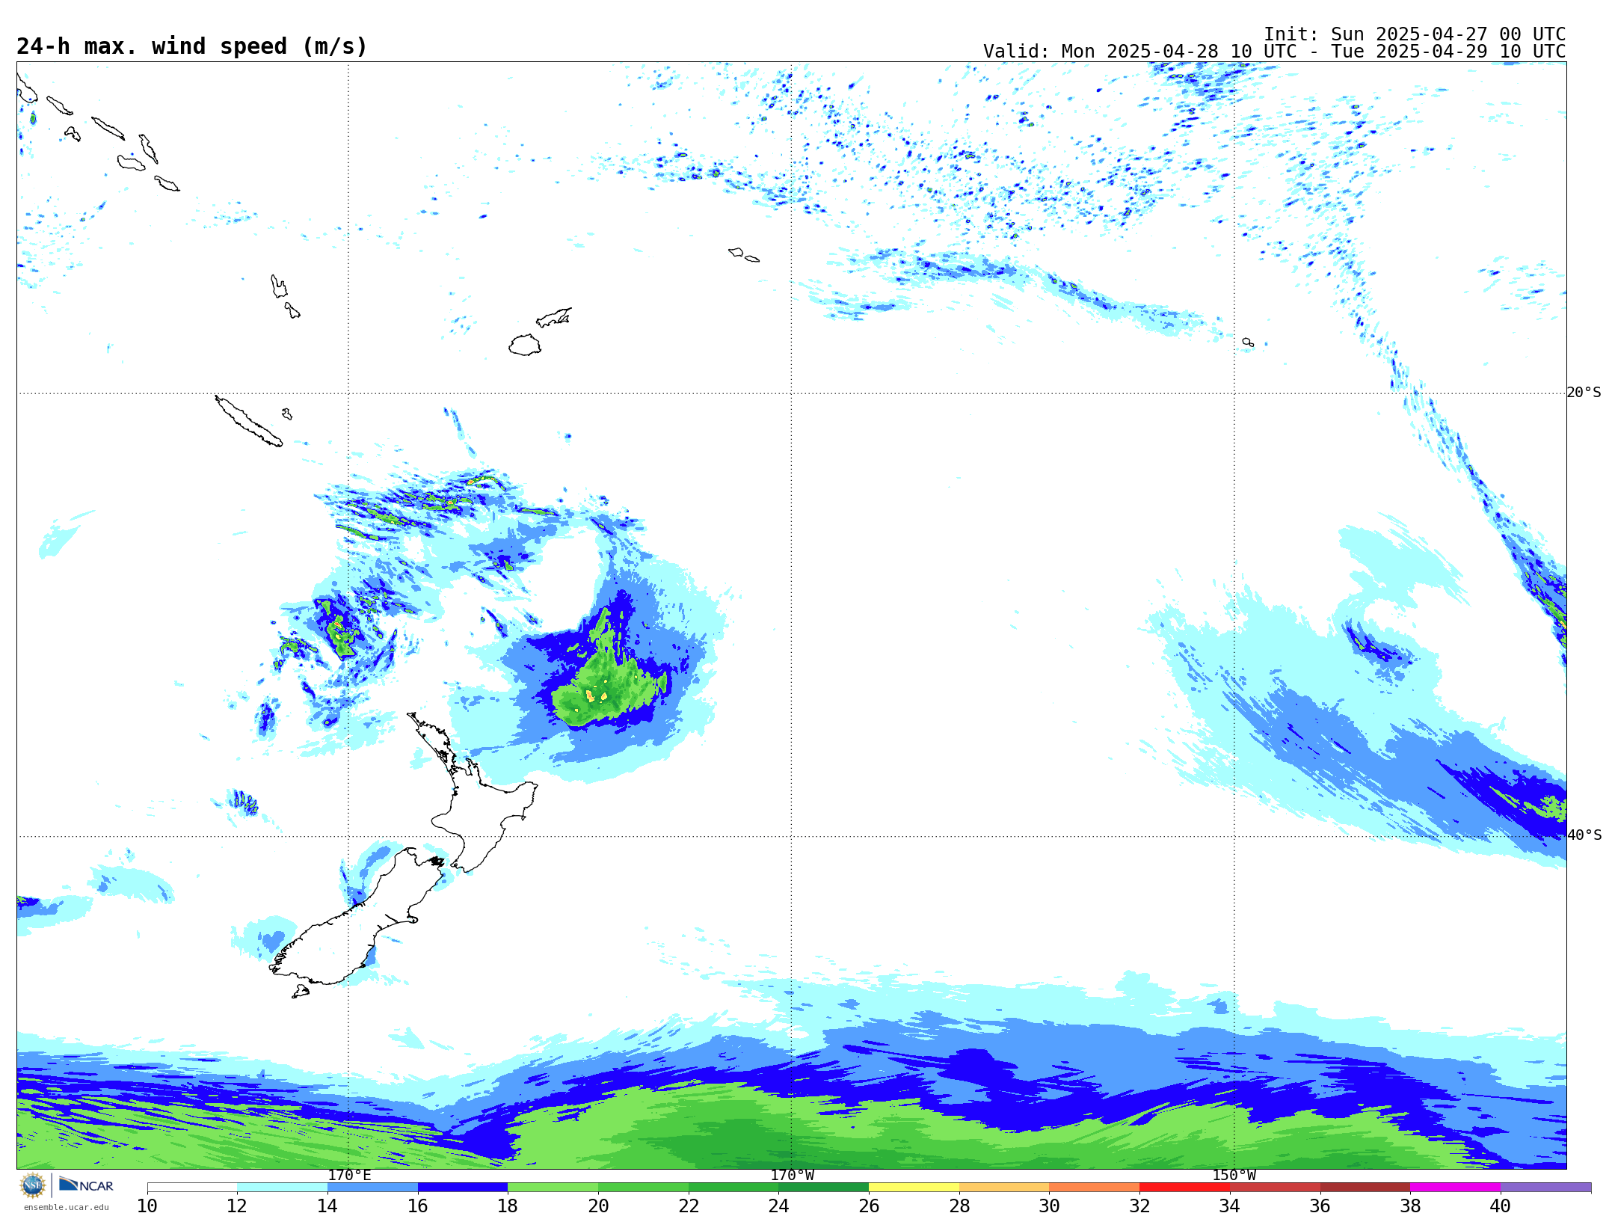Click the NSF logo icon
The width and height of the screenshot is (1615, 1216).
33,1185
